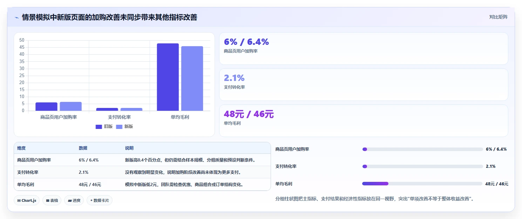Click the 单均毛利 x-axis label
The image size is (522, 219).
[x=180, y=117]
